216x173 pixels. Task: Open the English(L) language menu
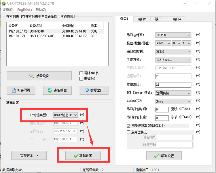[24, 10]
